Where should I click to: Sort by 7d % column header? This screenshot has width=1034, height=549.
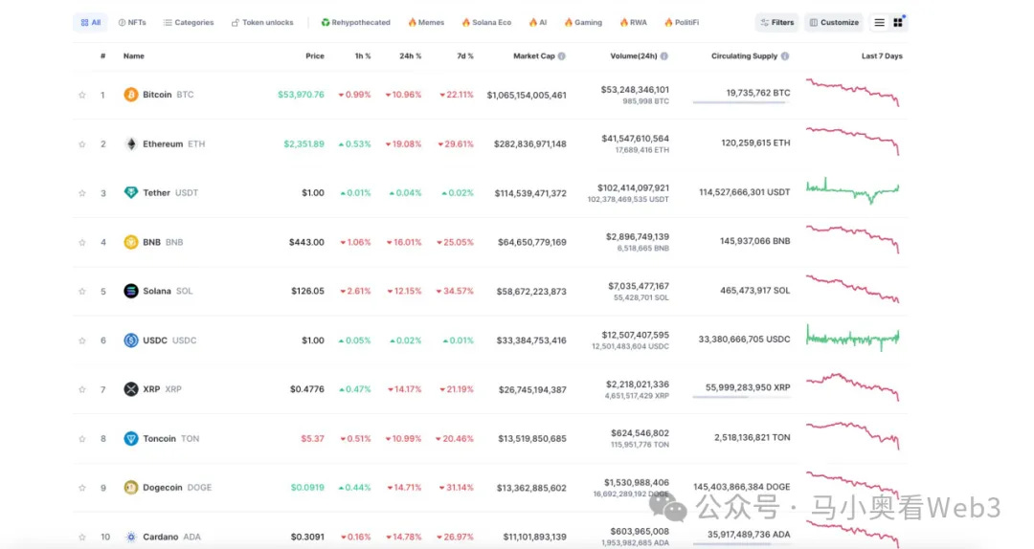[x=465, y=56]
